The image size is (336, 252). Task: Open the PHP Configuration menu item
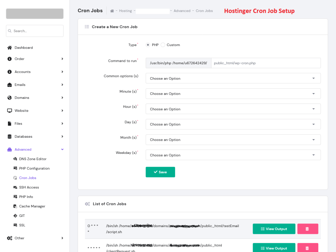pyautogui.click(x=34, y=168)
